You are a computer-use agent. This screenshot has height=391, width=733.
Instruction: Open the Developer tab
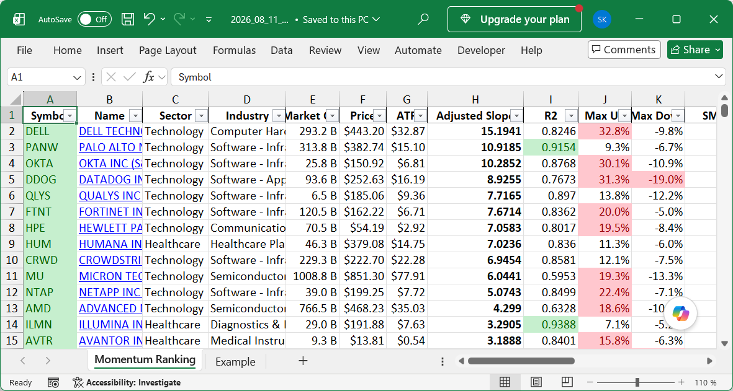tap(481, 50)
